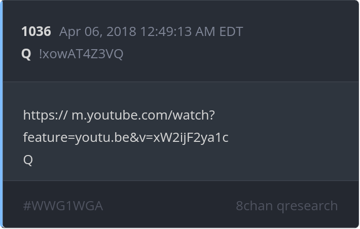Select the !xowAT4Z3VQ tripcode
The image size is (360, 229).
tap(81, 54)
